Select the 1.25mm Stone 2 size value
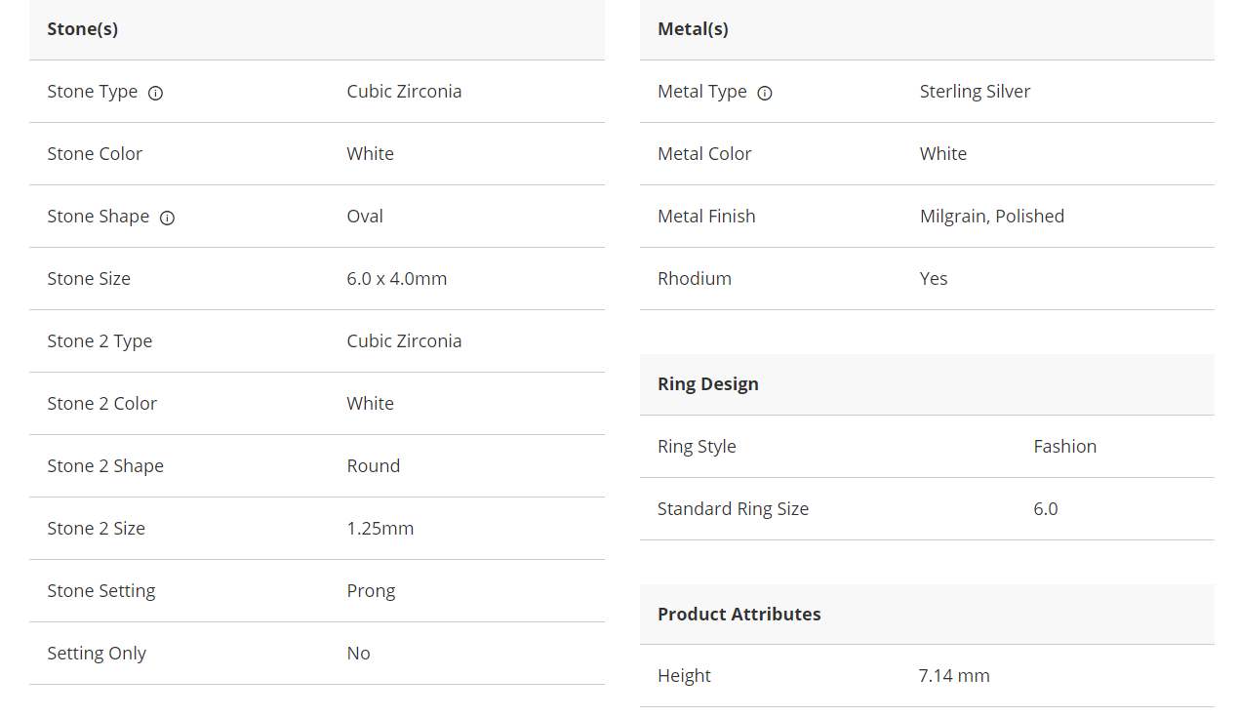The image size is (1238, 717). (x=380, y=529)
